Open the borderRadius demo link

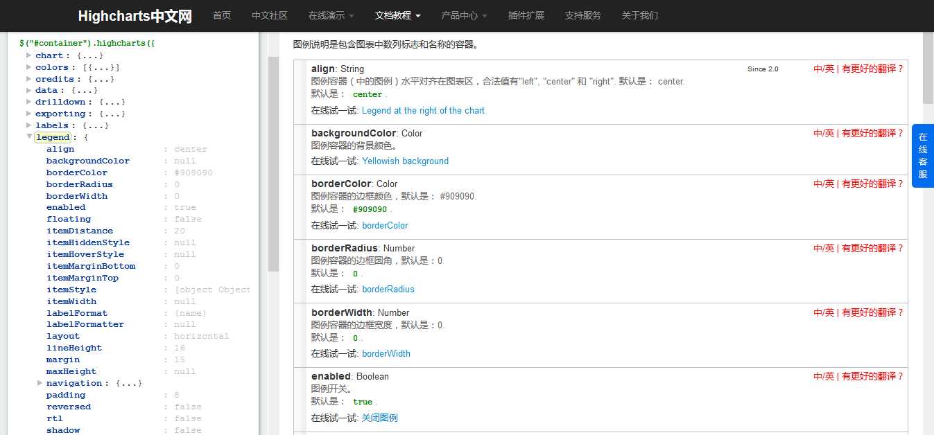(388, 289)
